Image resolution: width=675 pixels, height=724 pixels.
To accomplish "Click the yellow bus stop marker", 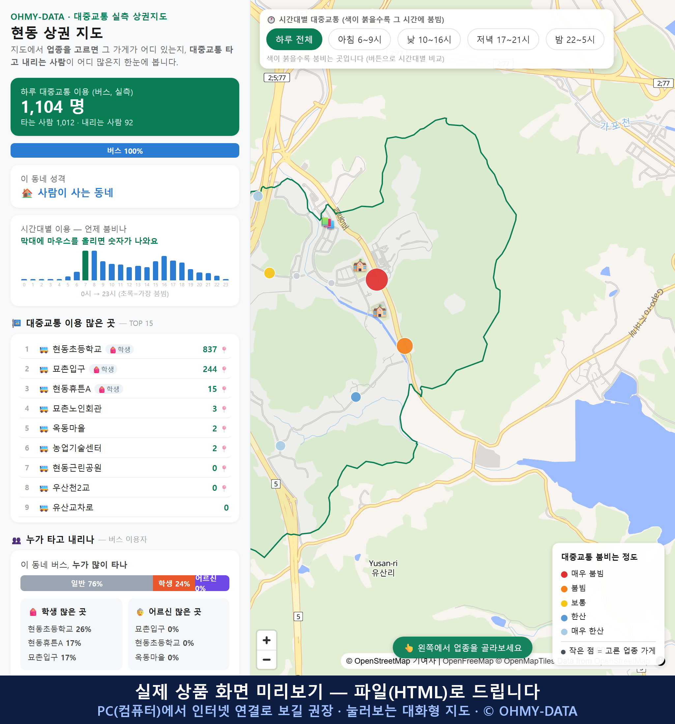I will click(x=269, y=273).
